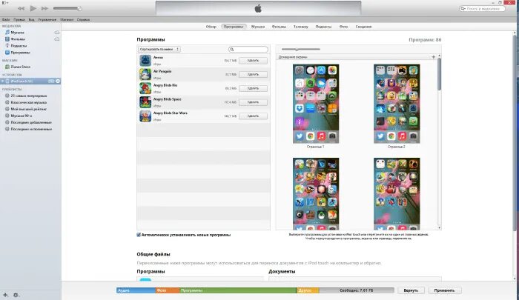Open the Последние добавленные playlist
Image resolution: width=519 pixels, height=300 pixels.
coord(31,122)
